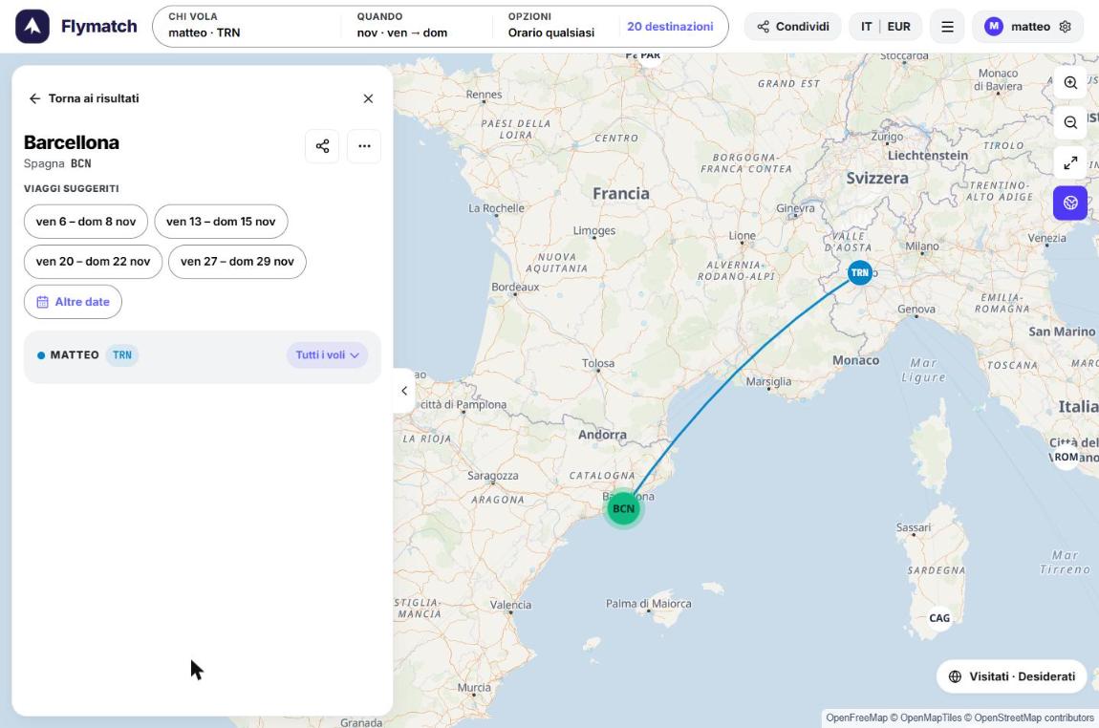This screenshot has height=728, width=1099.
Task: Click the TRN badge beside MATTEO
Action: (122, 355)
